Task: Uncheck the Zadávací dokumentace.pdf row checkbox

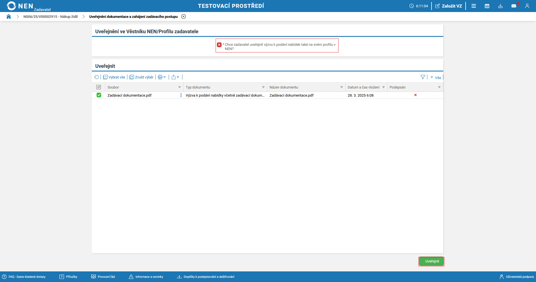Action: pyautogui.click(x=99, y=95)
